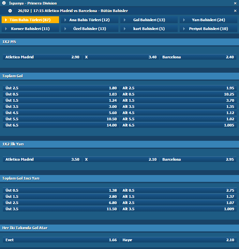
Task: Select first-half Alt 0.5 odds 2.75
Action: (178, 190)
